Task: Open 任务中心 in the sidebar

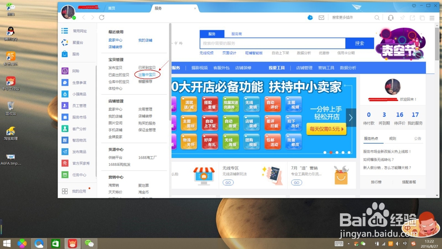Action: coord(74,175)
